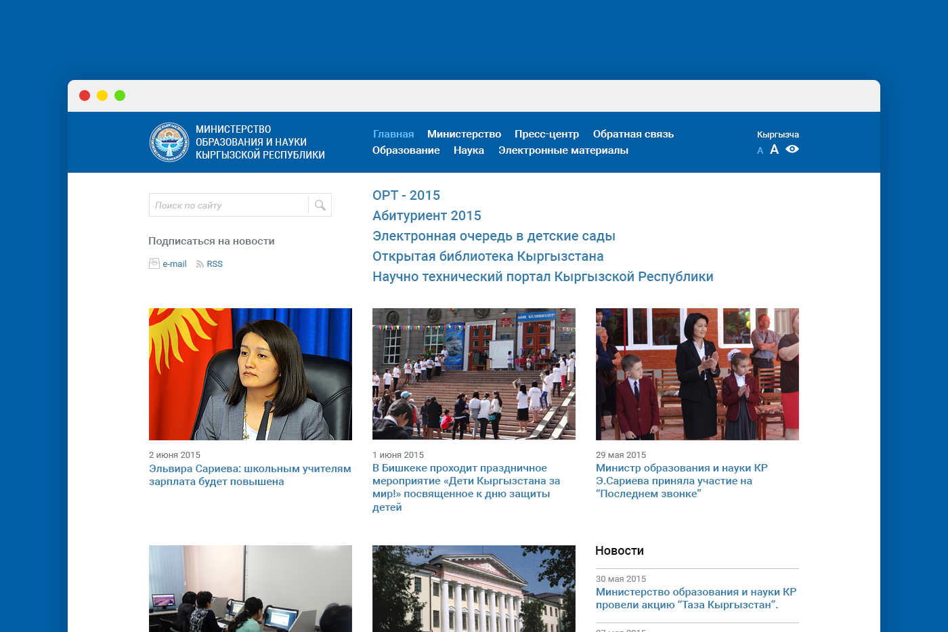Screen dimensions: 948x632
Task: Open Научно технический портал link
Action: pos(542,276)
